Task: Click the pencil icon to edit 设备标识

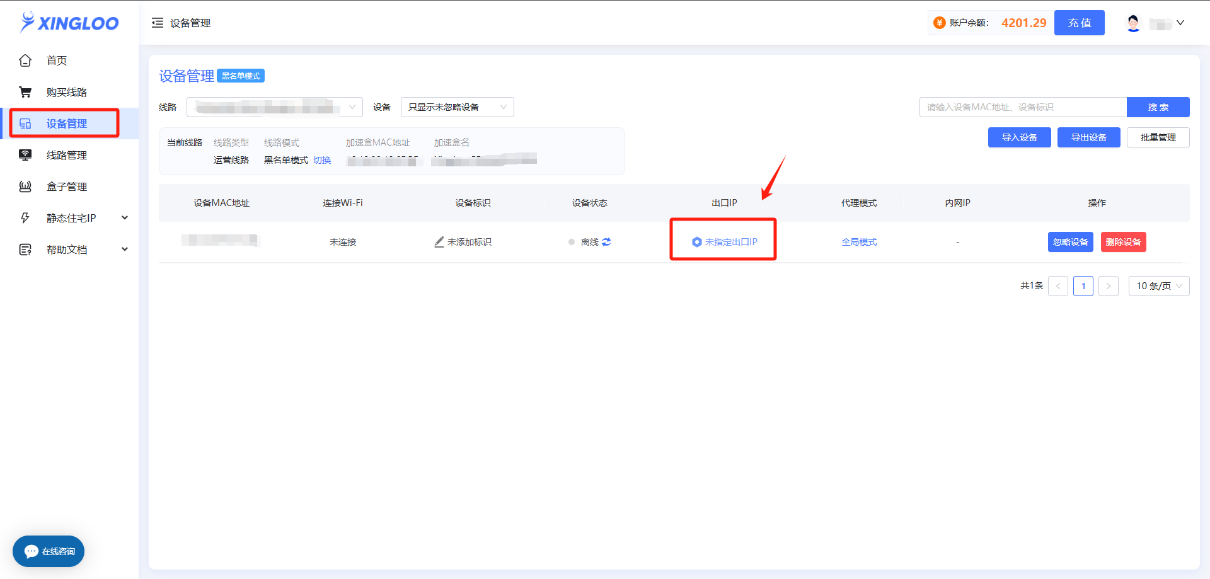Action: (439, 242)
